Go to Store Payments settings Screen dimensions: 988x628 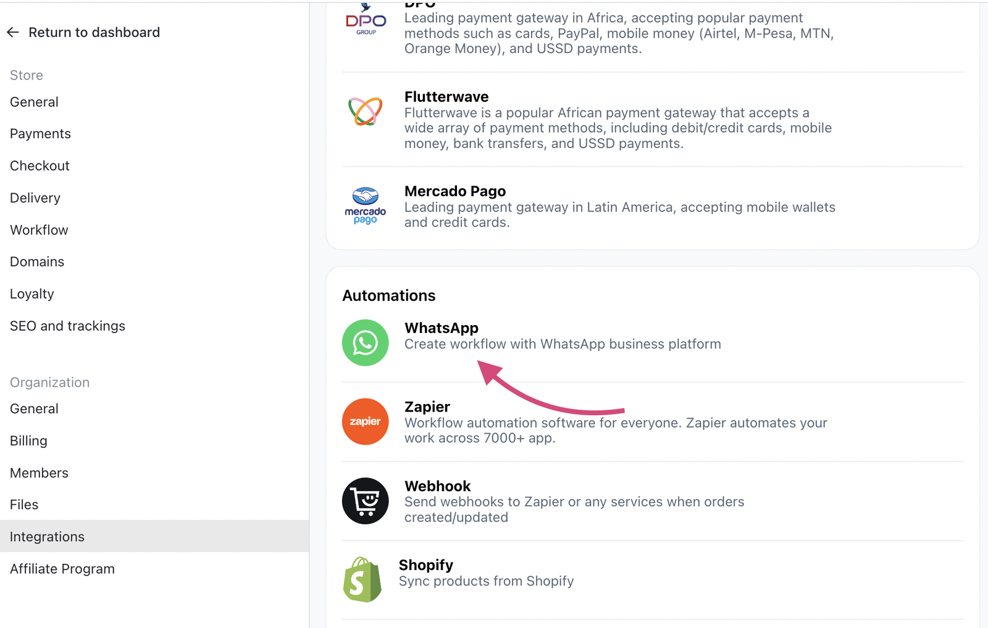pyautogui.click(x=40, y=134)
